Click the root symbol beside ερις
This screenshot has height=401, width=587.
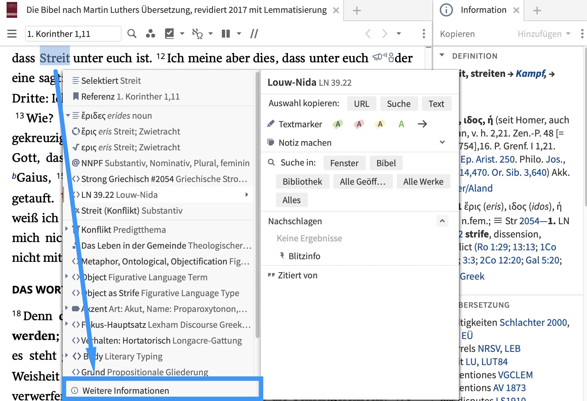[x=76, y=147]
